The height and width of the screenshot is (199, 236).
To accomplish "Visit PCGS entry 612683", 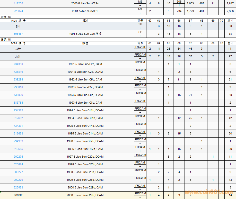I will click(x=18, y=133).
